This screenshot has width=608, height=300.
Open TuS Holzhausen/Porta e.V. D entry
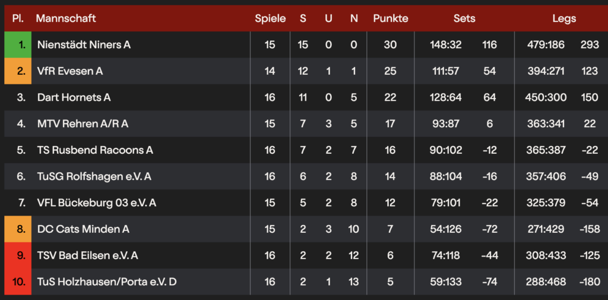pos(106,281)
